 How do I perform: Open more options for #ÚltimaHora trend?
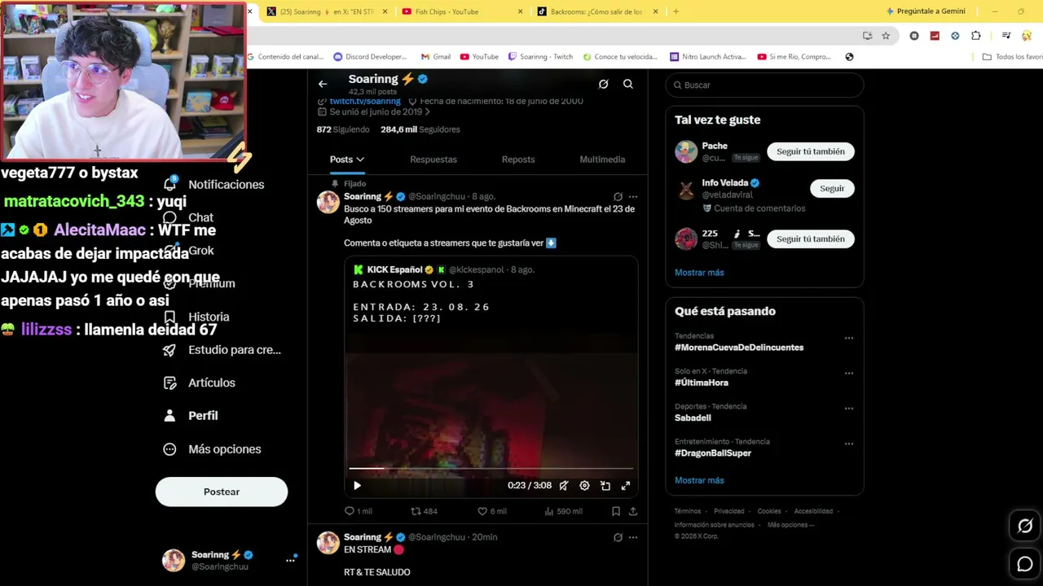click(x=849, y=373)
